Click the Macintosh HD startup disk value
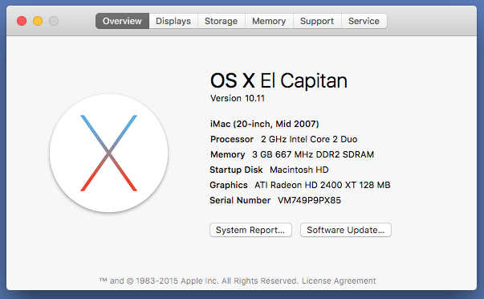 (x=299, y=170)
